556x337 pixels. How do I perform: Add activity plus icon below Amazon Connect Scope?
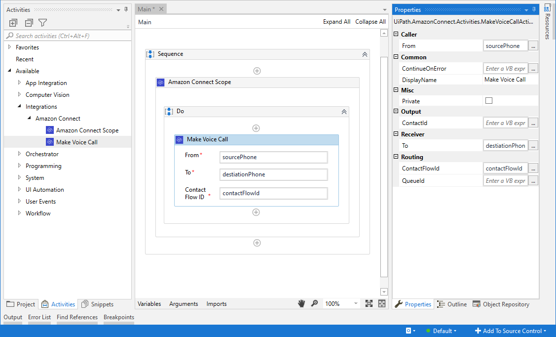click(257, 243)
